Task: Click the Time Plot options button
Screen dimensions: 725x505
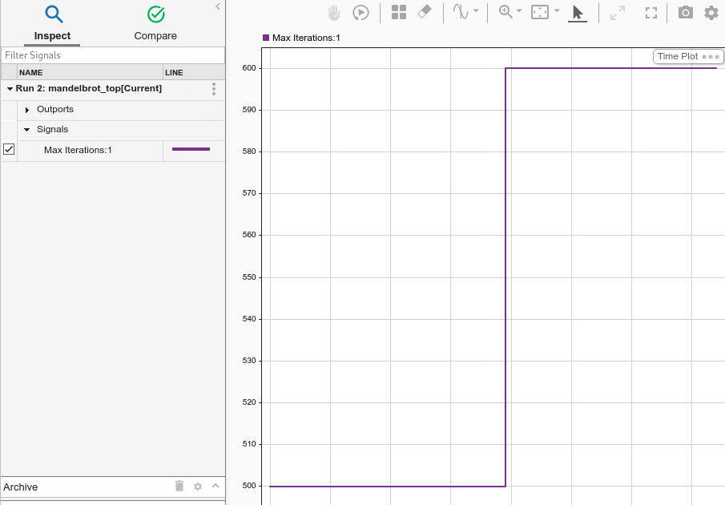Action: click(x=710, y=57)
